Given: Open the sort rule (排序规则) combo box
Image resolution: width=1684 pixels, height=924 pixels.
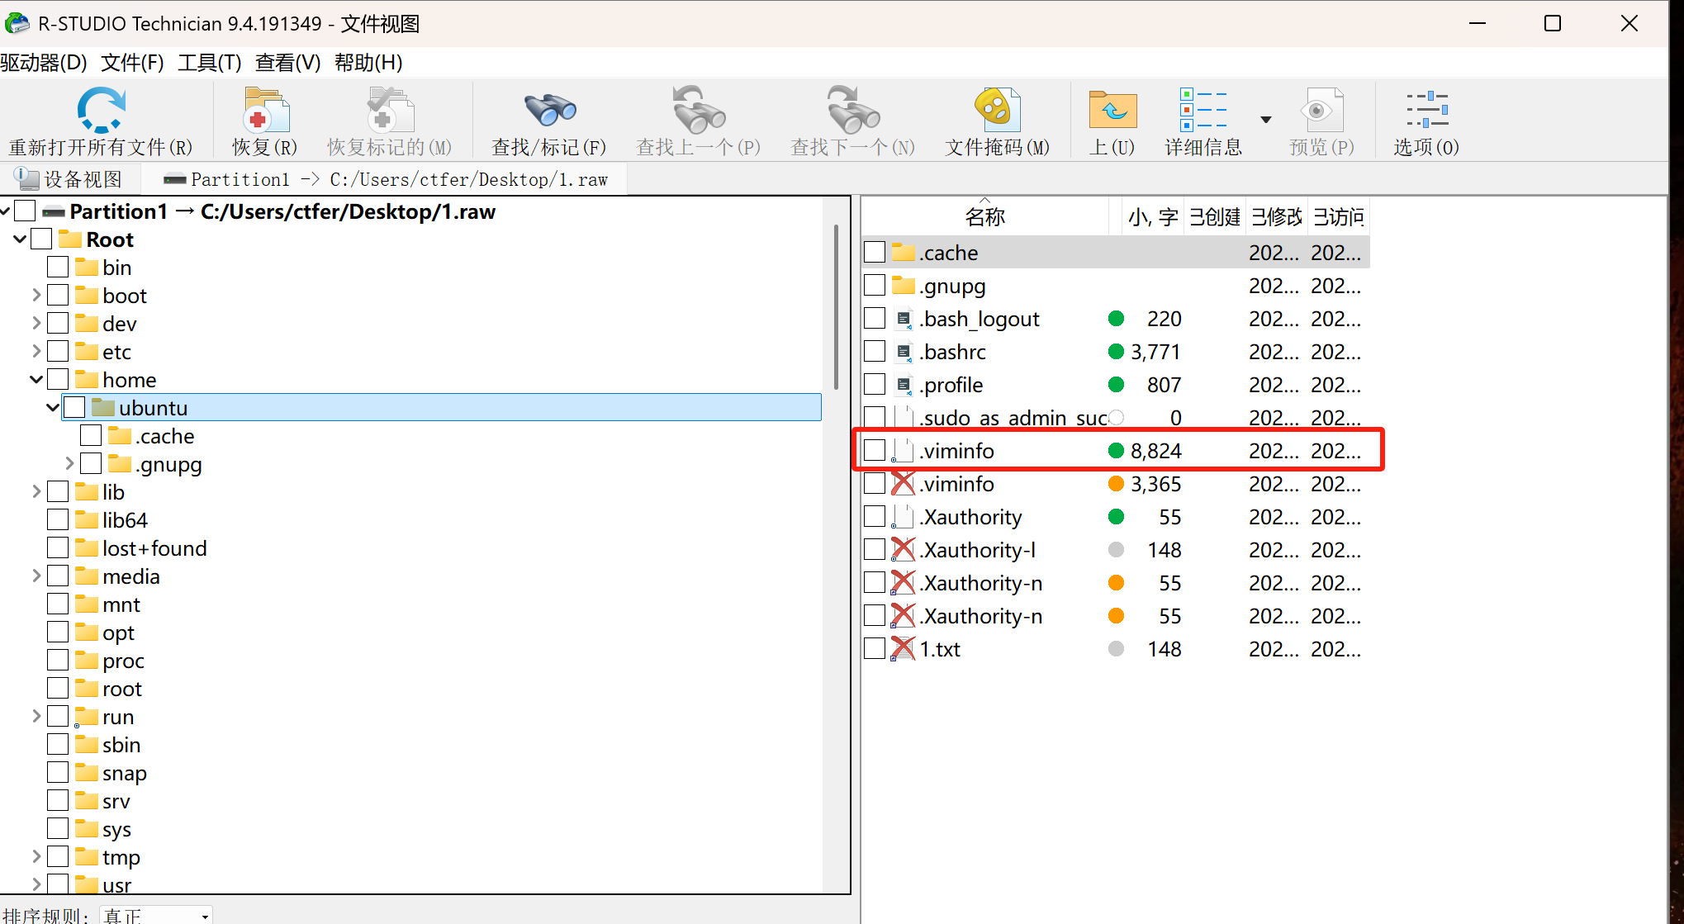Looking at the screenshot, I should (156, 915).
